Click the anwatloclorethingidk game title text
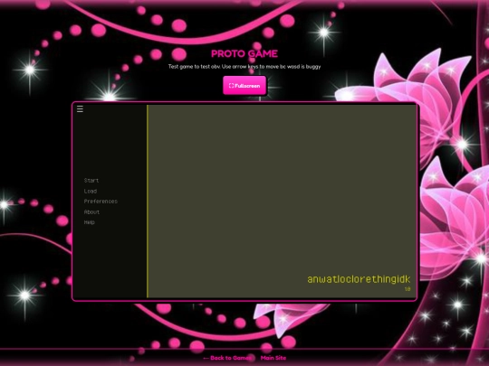This screenshot has width=489, height=366. click(x=359, y=279)
